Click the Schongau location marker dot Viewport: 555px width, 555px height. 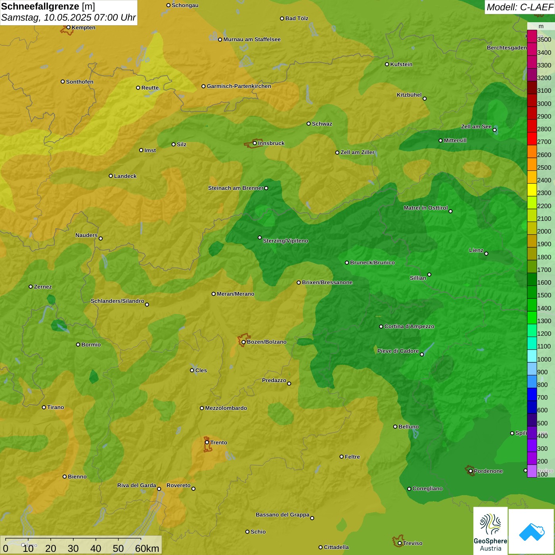(x=168, y=5)
